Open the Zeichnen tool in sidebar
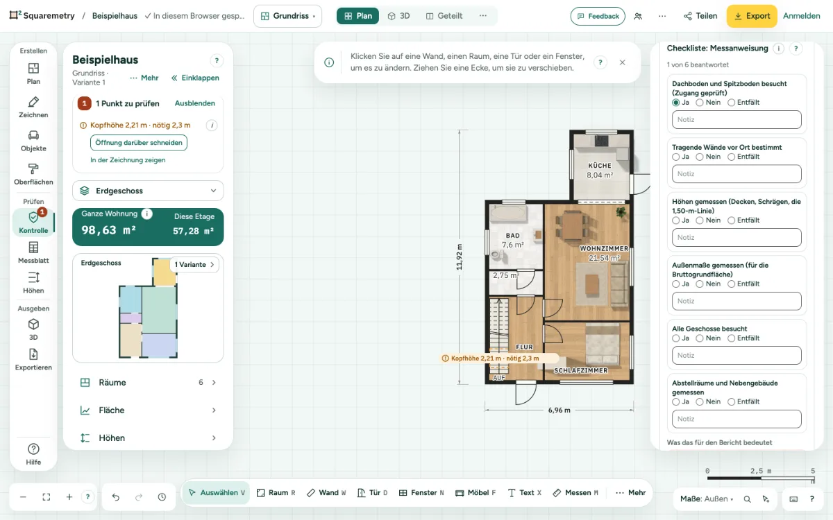Image resolution: width=833 pixels, height=520 pixels. pyautogui.click(x=33, y=107)
